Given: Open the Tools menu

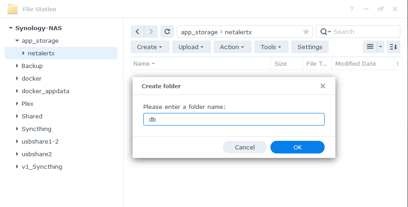Looking at the screenshot, I should (x=271, y=47).
